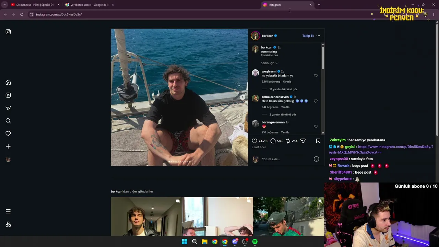Open the Search magnifier in Instagram sidebar
439x247 pixels.
pyautogui.click(x=8, y=121)
